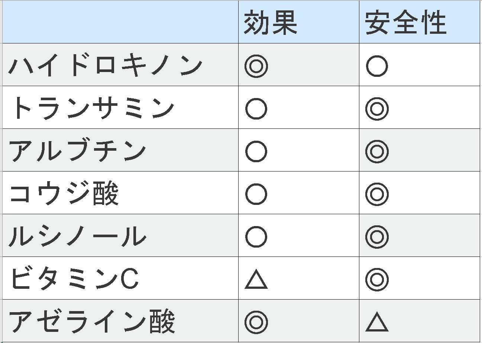Click the circle in ルシノール's 効果 cell

(x=256, y=237)
